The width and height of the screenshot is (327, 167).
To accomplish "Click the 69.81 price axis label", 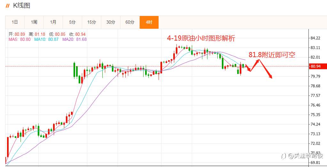I will tap(315, 163).
